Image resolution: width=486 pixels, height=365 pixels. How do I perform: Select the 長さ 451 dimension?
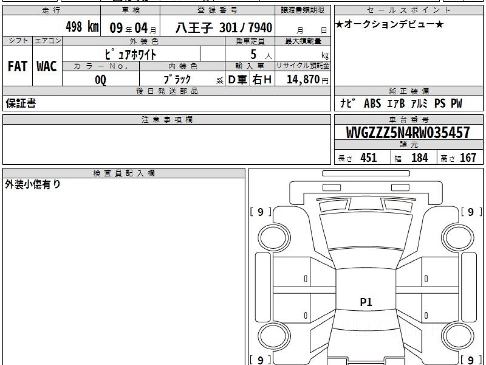(358, 158)
